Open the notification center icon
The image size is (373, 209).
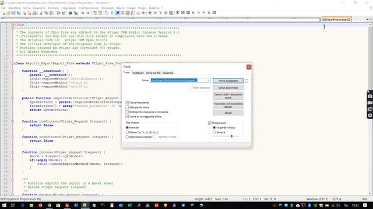coord(365,206)
